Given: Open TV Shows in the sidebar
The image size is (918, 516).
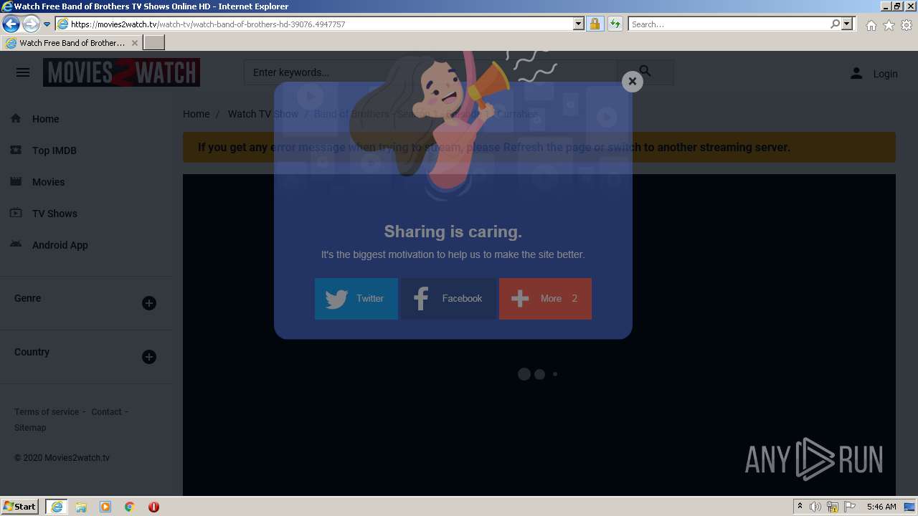Looking at the screenshot, I should tap(55, 214).
